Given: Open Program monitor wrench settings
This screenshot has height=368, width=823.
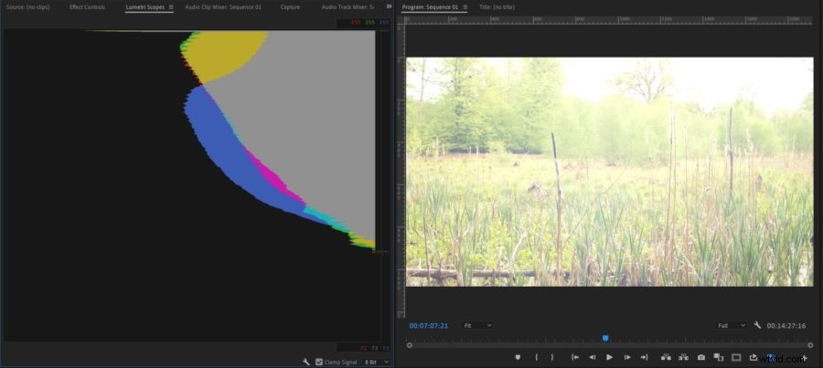Looking at the screenshot, I should (757, 325).
